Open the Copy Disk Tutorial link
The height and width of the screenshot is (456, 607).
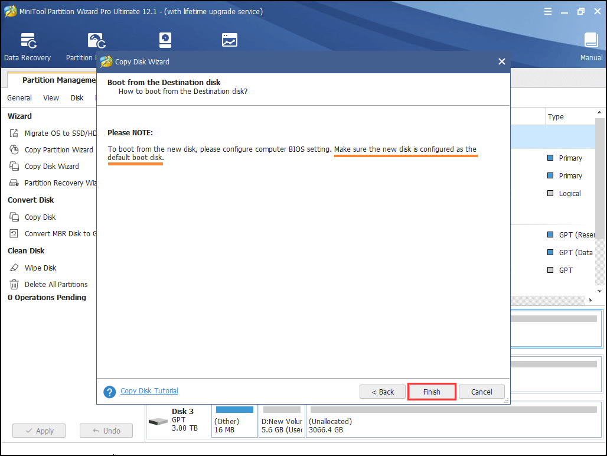pos(149,391)
